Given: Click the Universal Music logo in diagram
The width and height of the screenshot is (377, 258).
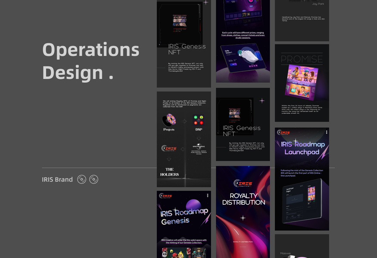Looking at the screenshot, I should click(x=199, y=149).
